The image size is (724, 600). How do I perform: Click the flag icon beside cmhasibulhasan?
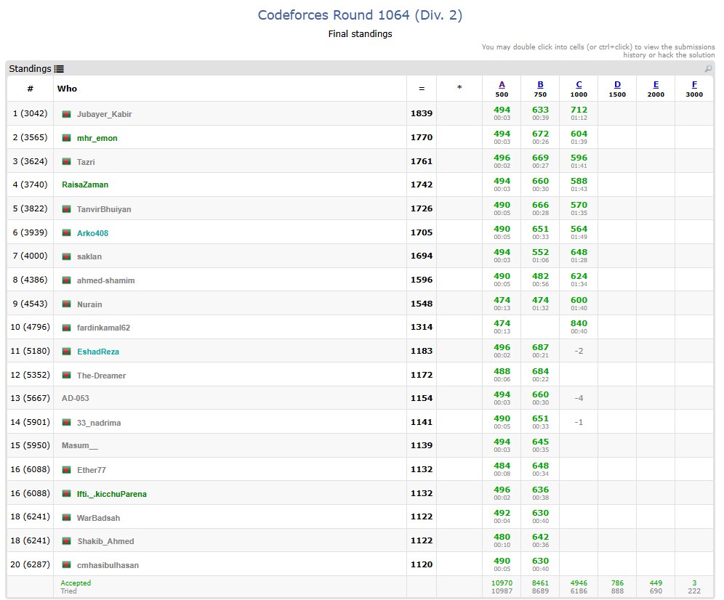[66, 565]
